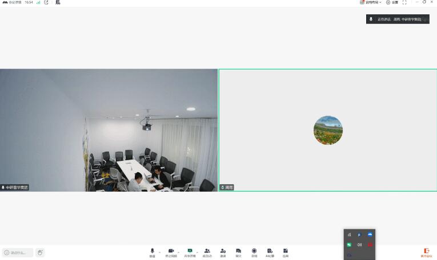Open the invite participants icon
The image size is (437, 260).
click(x=223, y=251)
